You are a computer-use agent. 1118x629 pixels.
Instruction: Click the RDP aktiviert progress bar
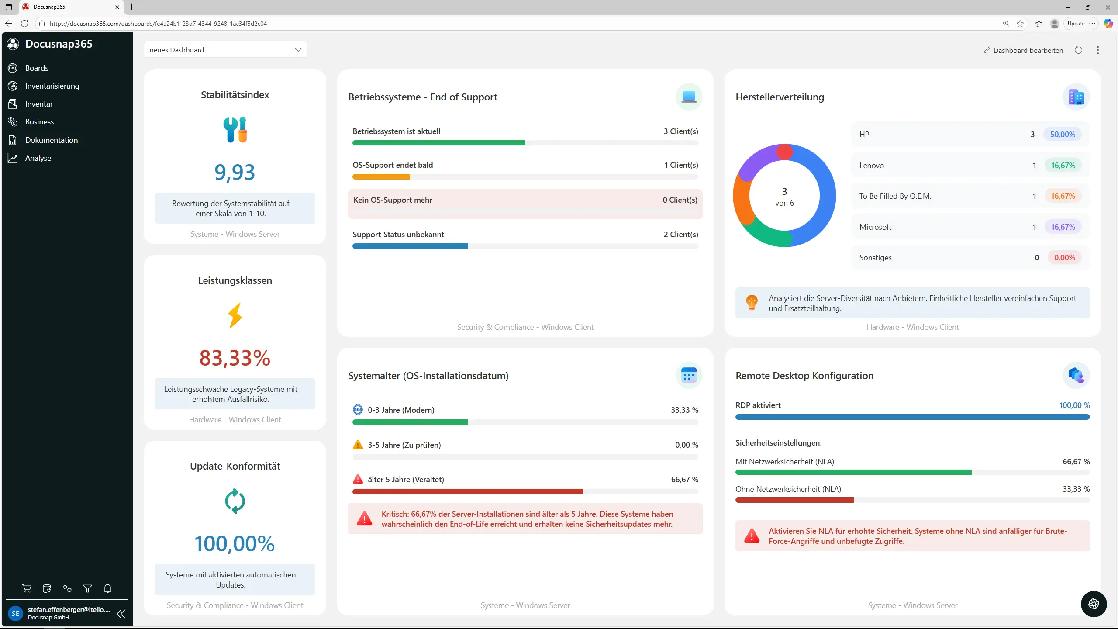tap(912, 417)
